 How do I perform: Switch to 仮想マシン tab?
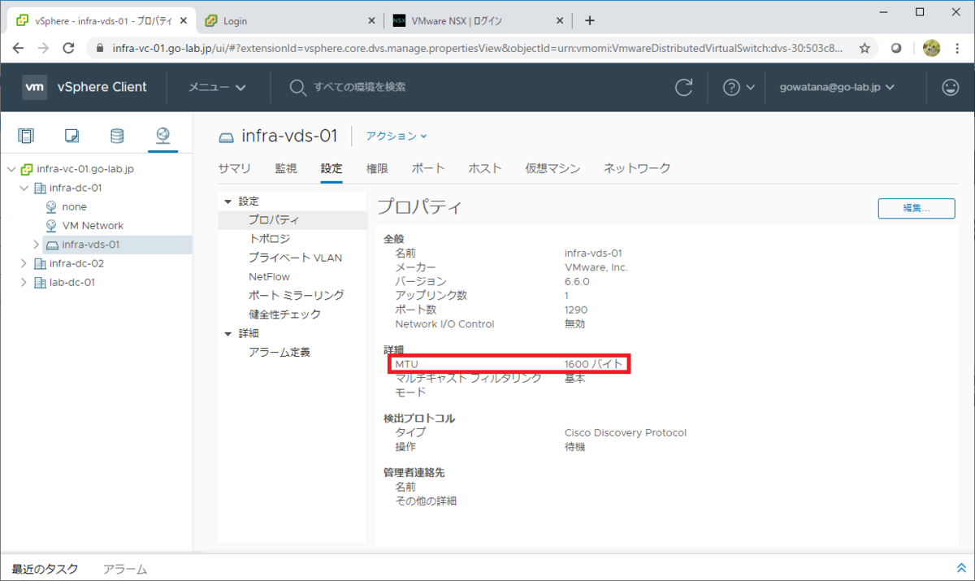(x=552, y=168)
